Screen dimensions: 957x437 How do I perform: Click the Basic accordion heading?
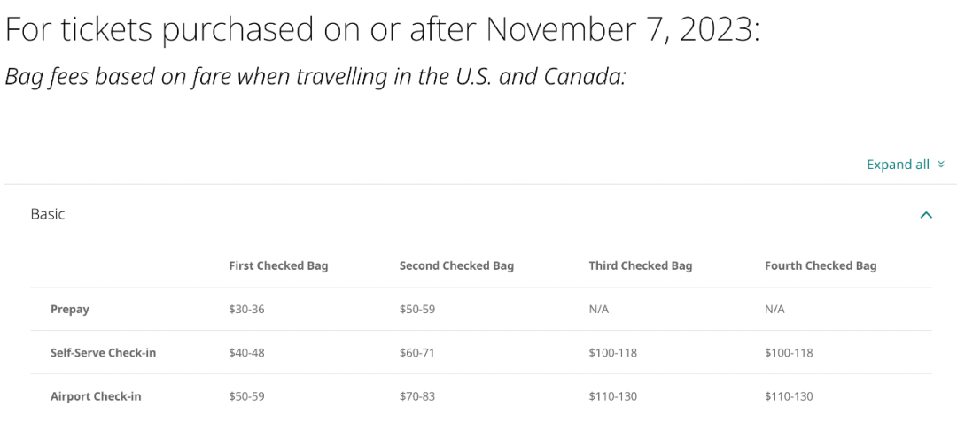(x=48, y=214)
